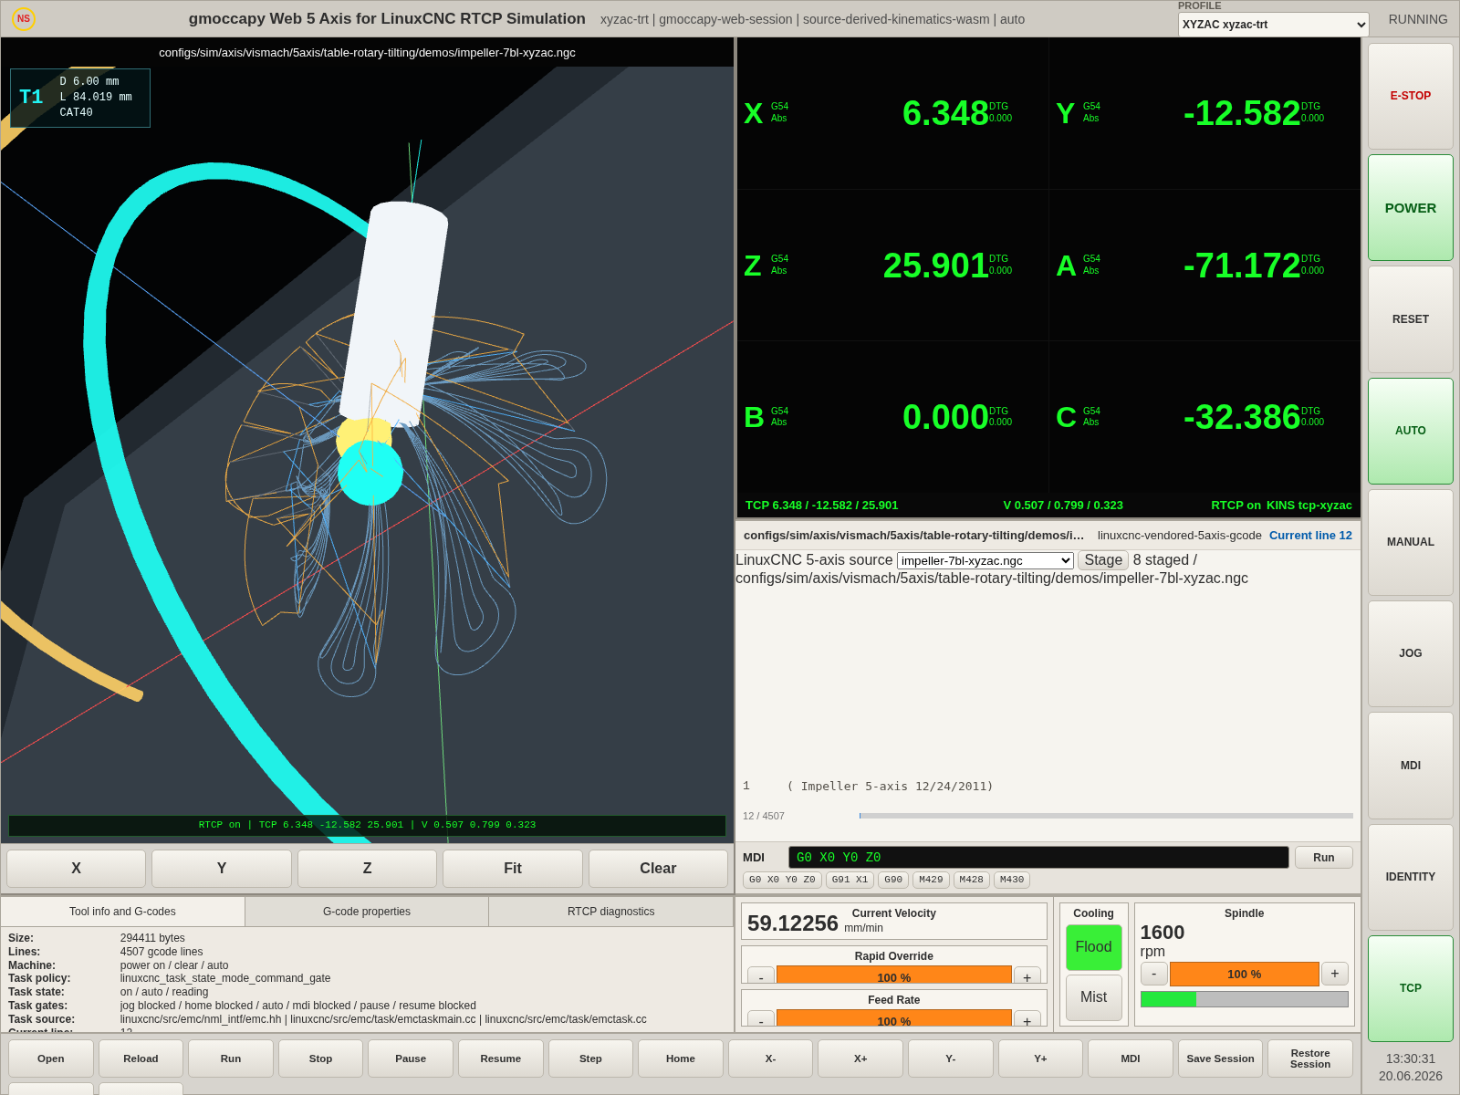This screenshot has width=1460, height=1095.
Task: Toggle Mist cooling
Action: coord(1093,997)
